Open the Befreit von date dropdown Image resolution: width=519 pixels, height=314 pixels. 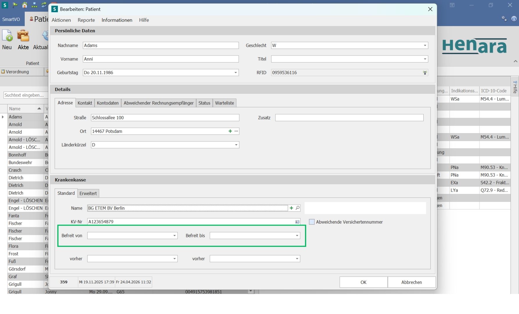point(174,235)
